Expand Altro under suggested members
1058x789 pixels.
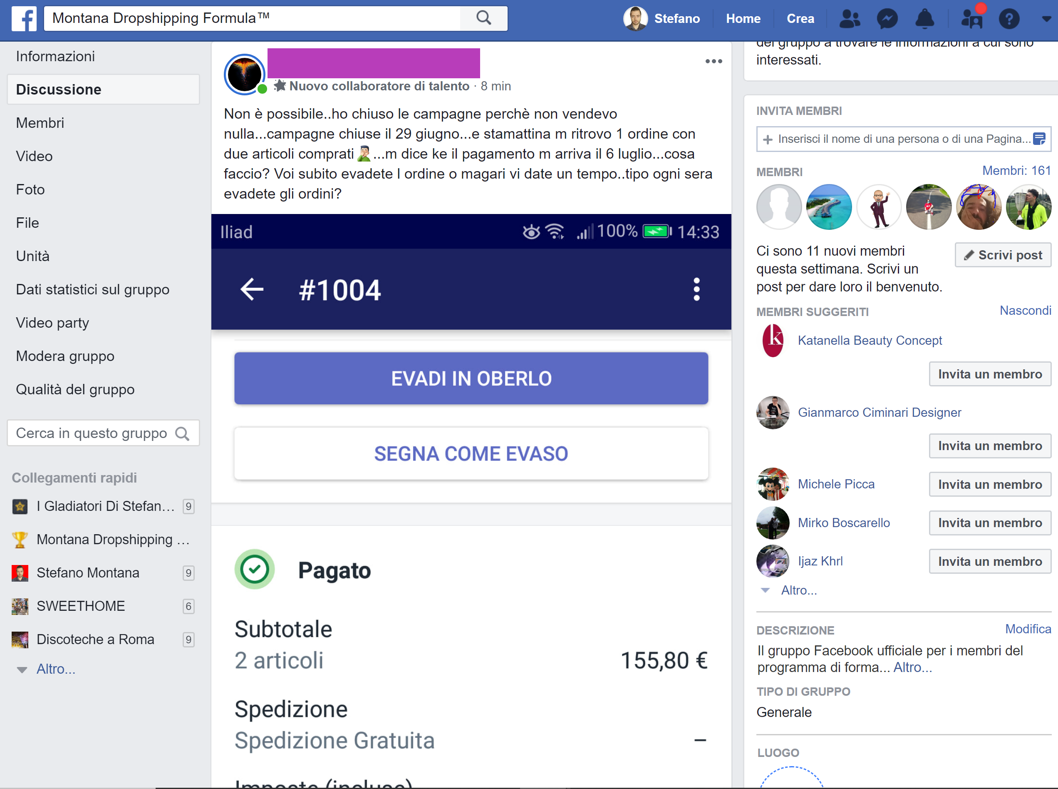(798, 590)
